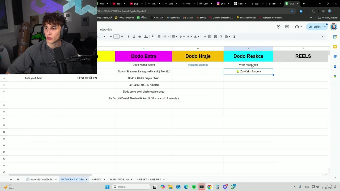Viewport: 340px width, 191px height.
Task: Open Contacts side panel icon
Action: click(335, 66)
